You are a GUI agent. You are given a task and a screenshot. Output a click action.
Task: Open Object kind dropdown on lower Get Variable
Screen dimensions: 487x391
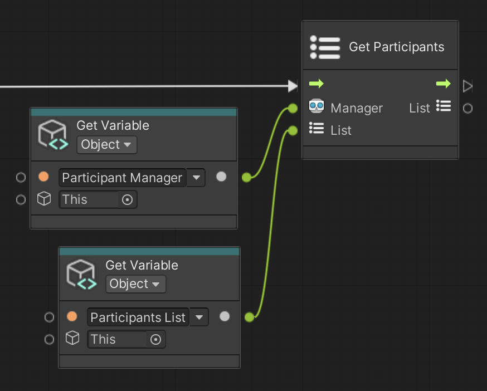[x=135, y=284]
